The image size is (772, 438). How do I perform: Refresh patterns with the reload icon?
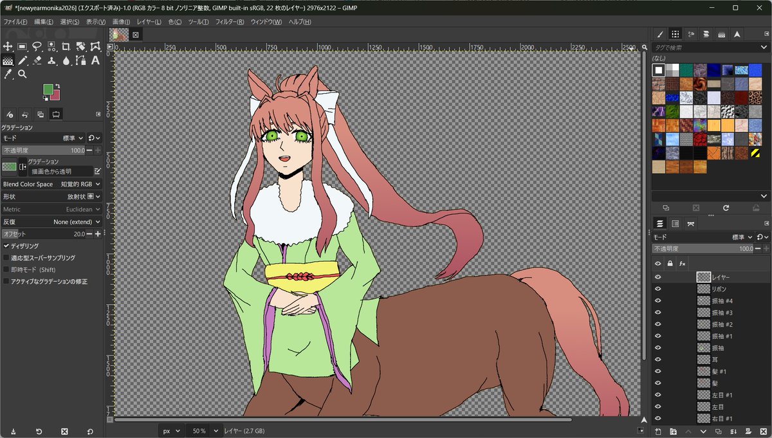pyautogui.click(x=726, y=208)
